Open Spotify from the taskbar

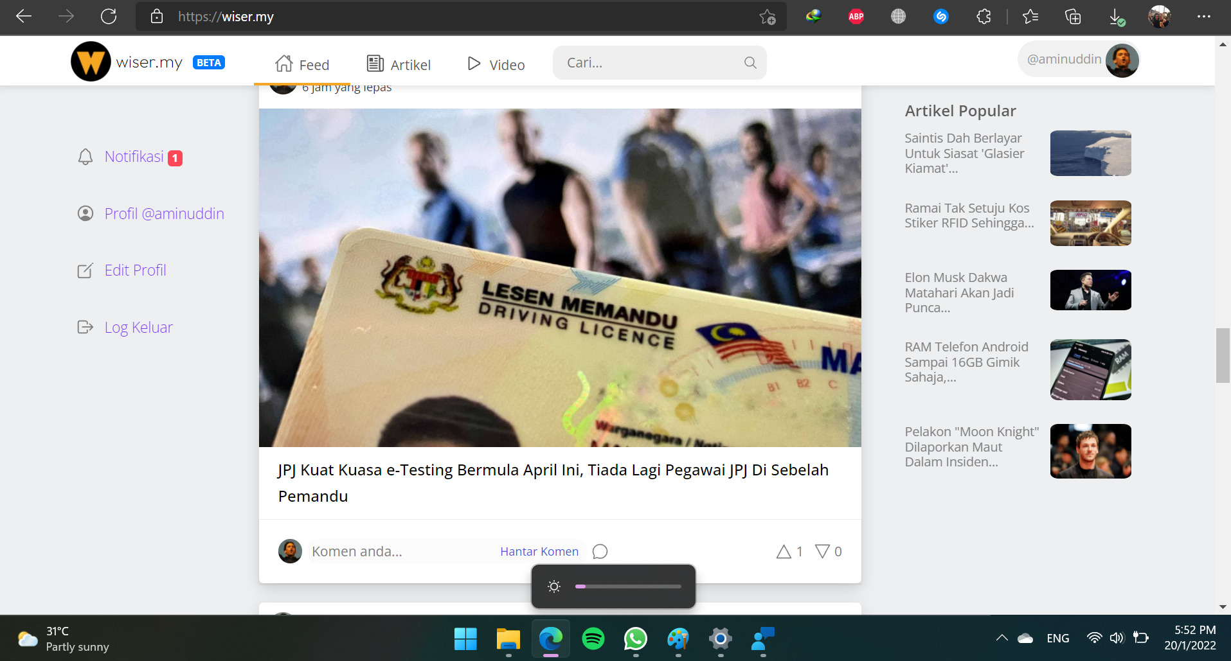tap(593, 639)
